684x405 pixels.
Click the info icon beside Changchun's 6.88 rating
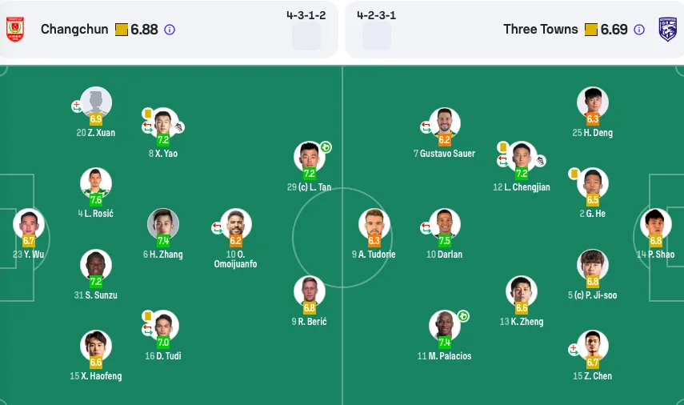point(170,30)
